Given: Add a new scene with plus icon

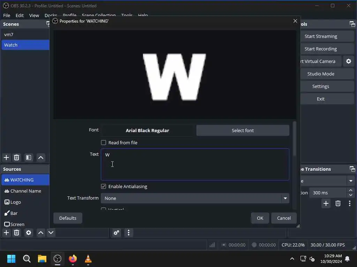Looking at the screenshot, I should point(6,157).
